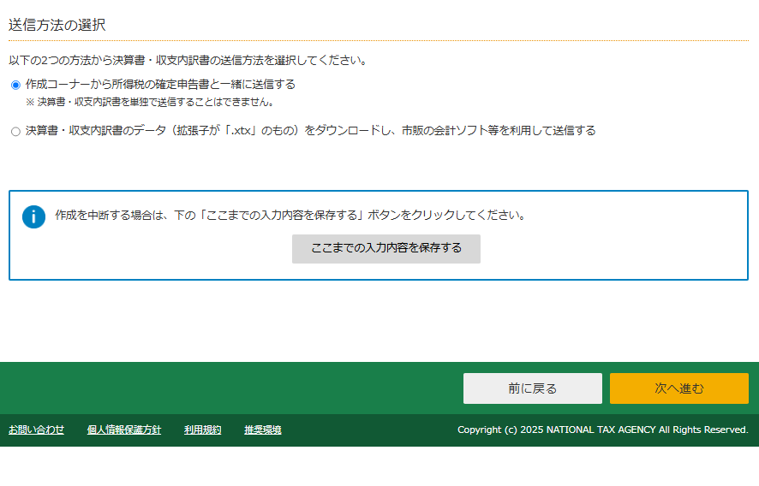Click instruction text 以下の2つの方法から
This screenshot has width=759, height=486.
(188, 61)
